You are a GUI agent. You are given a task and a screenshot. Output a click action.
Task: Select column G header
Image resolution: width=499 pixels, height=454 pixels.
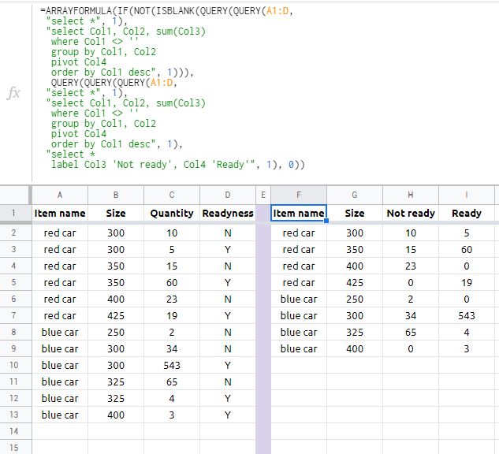[355, 195]
